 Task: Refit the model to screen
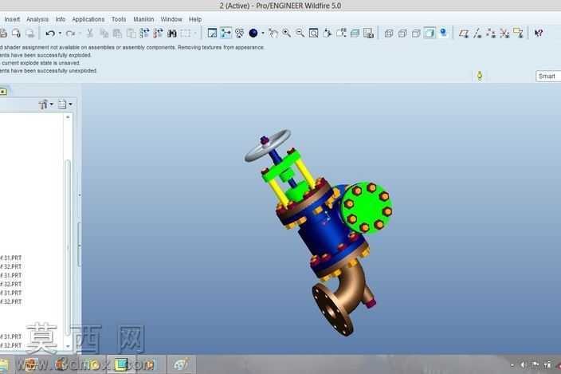[314, 33]
